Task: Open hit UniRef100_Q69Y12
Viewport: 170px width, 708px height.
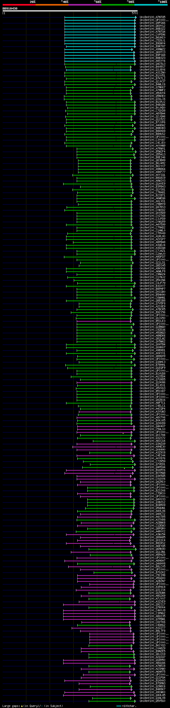Action: [x=152, y=26]
